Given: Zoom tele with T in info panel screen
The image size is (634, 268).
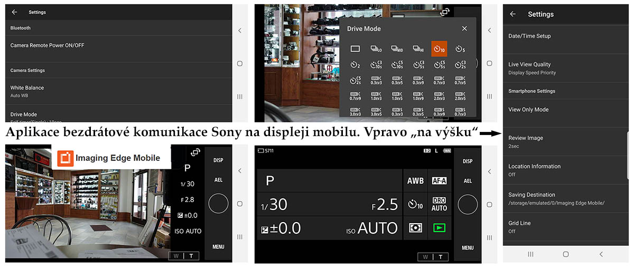Looking at the screenshot, I should (x=440, y=257).
